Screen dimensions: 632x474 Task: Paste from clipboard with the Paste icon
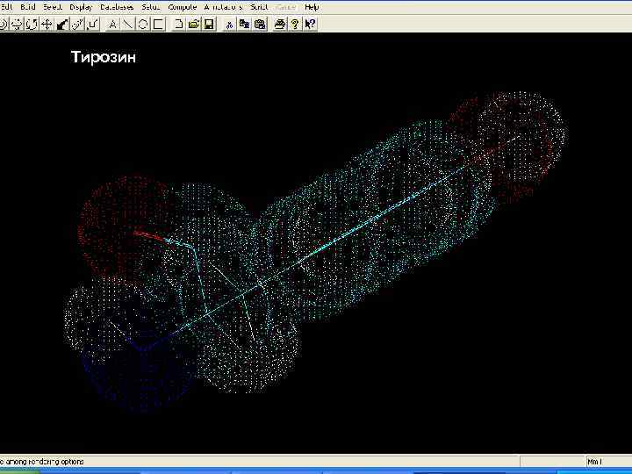tap(260, 25)
